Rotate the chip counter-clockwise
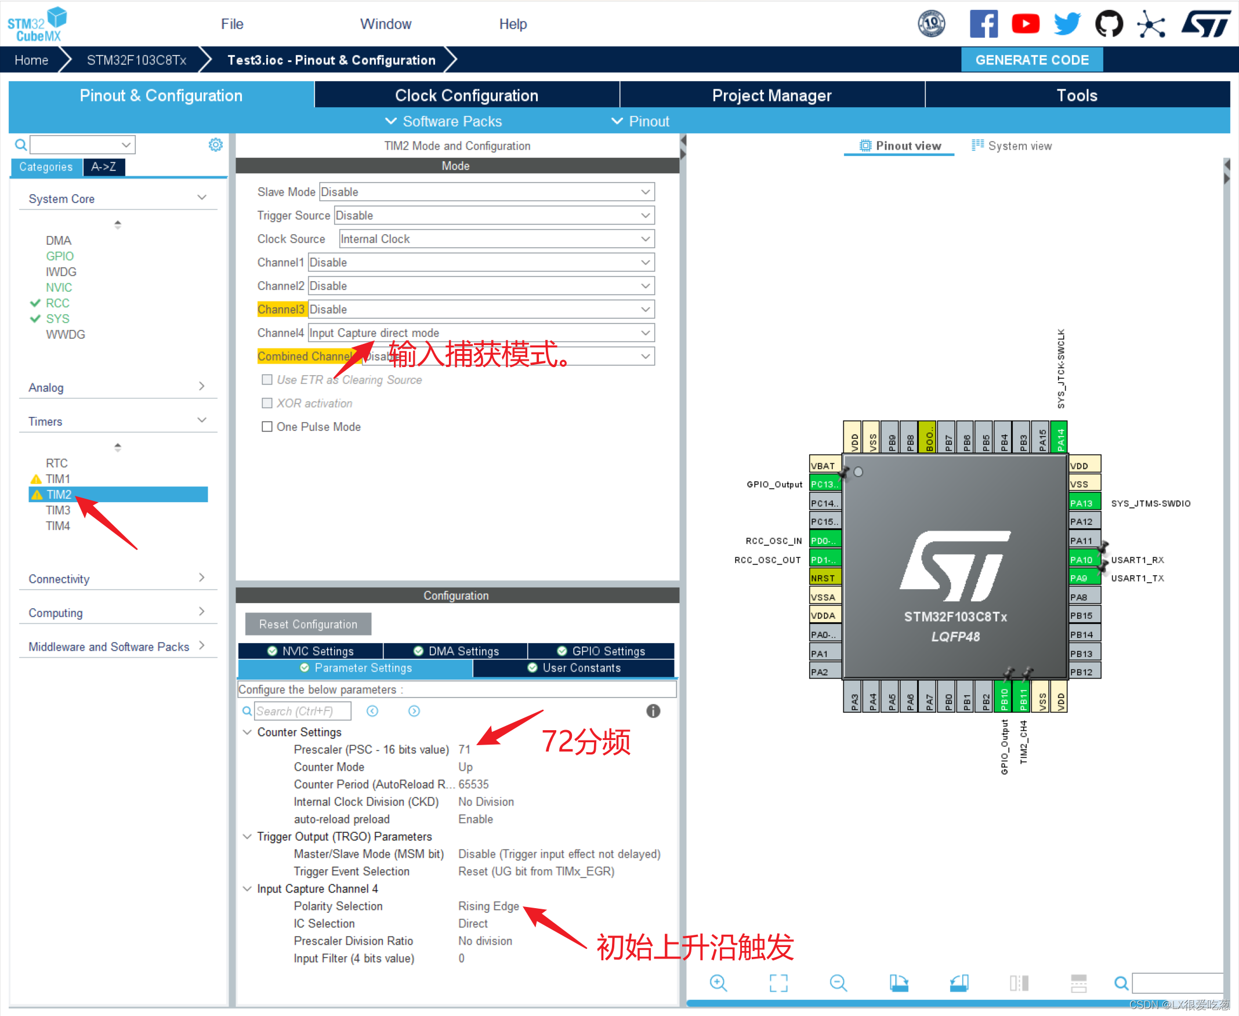 click(959, 982)
